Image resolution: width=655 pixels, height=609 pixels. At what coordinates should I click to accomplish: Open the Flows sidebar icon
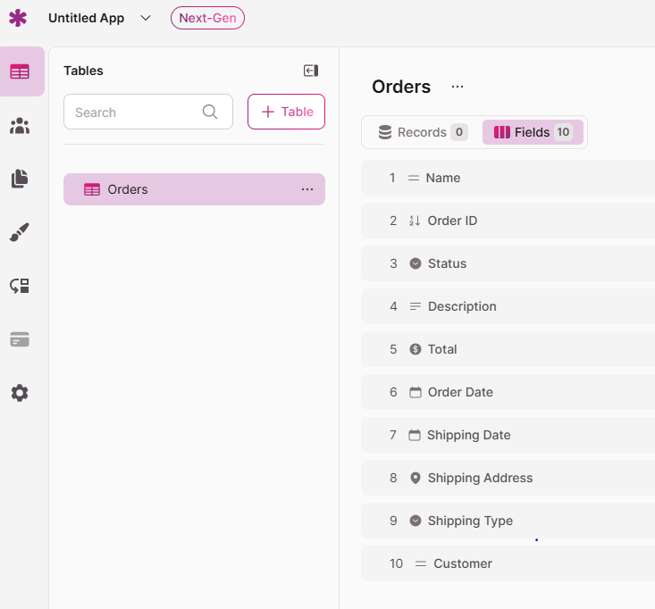click(x=20, y=286)
